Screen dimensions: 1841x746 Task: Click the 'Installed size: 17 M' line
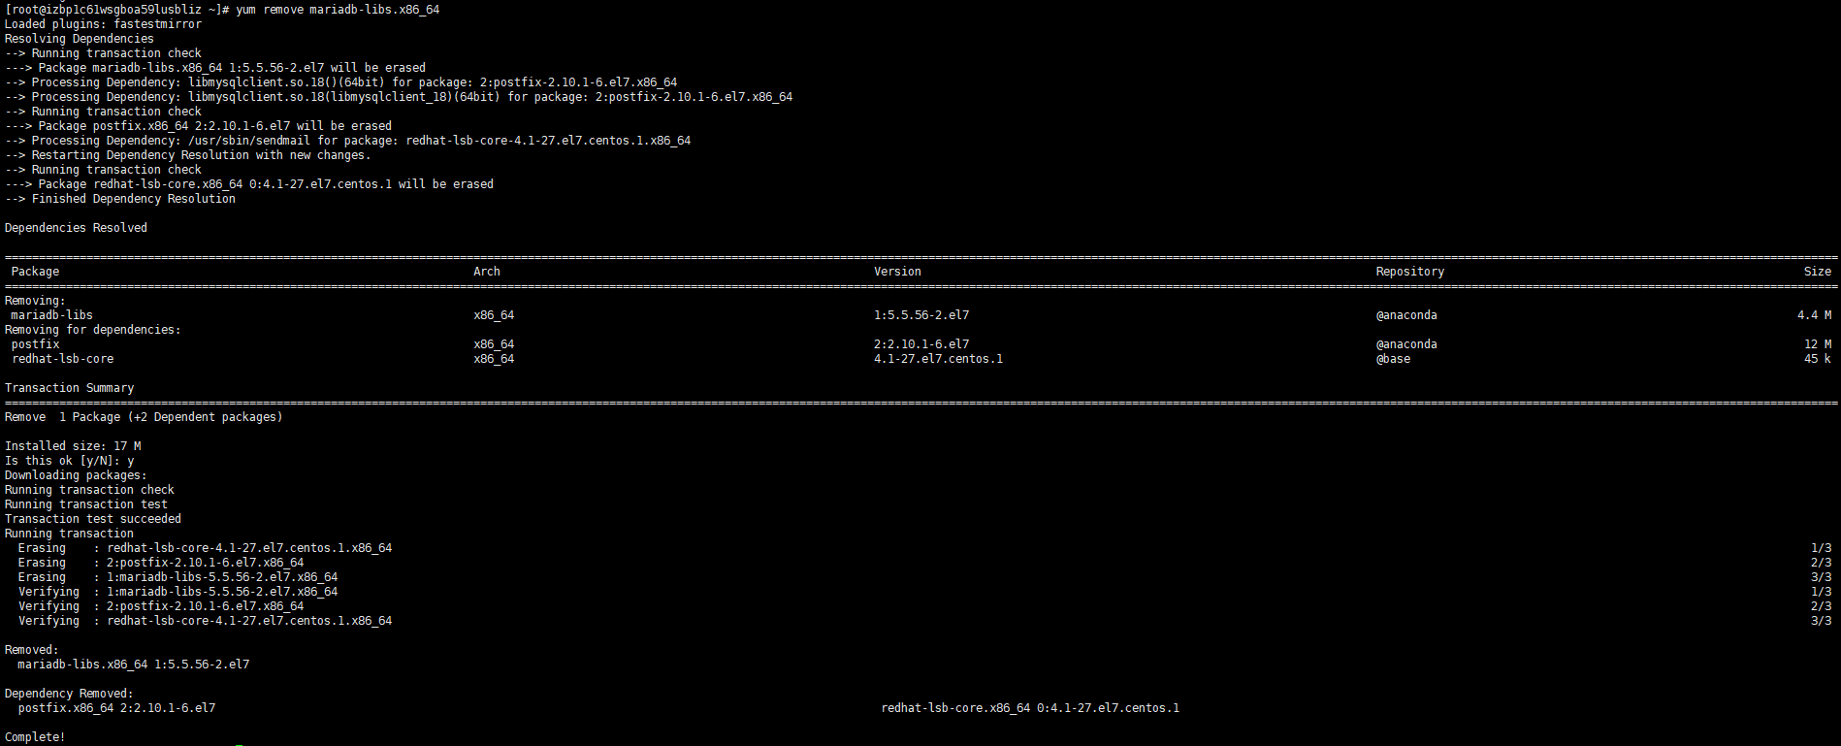[x=73, y=446]
